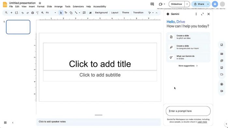Open the File menu
228x128 pixels.
pos(11,6)
